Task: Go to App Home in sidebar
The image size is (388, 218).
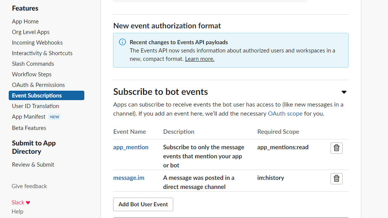Action: pyautogui.click(x=25, y=22)
